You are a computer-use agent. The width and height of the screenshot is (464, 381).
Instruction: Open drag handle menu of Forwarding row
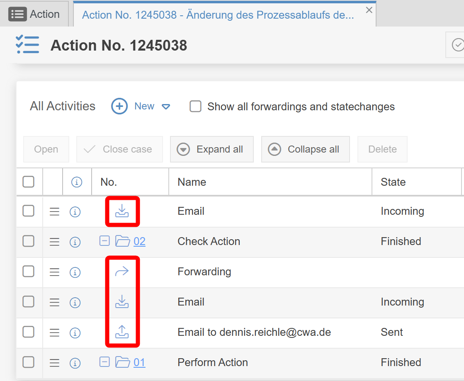pyautogui.click(x=54, y=272)
